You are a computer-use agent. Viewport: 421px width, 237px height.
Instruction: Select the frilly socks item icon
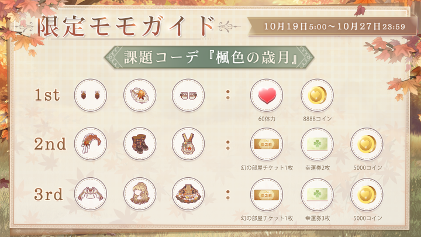188,95
